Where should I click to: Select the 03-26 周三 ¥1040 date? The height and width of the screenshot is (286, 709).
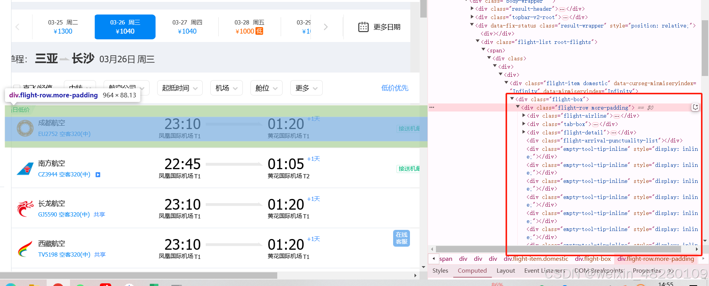click(x=125, y=27)
